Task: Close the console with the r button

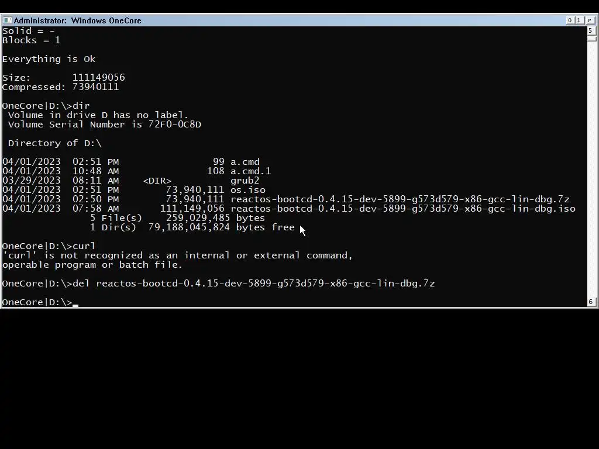Action: (x=590, y=20)
